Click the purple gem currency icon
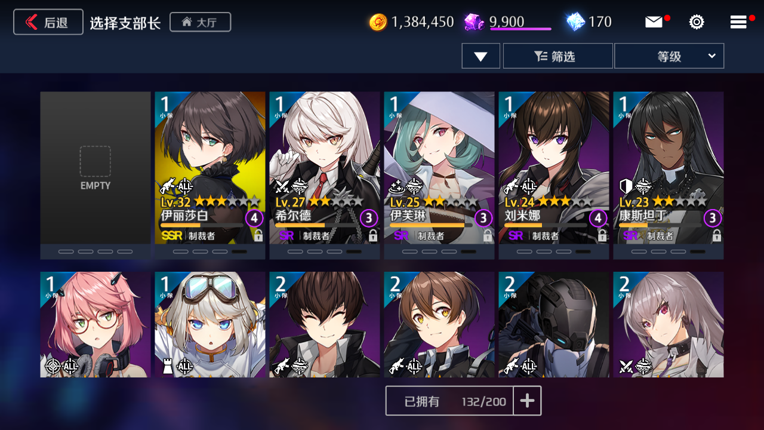This screenshot has height=430, width=764. [475, 22]
